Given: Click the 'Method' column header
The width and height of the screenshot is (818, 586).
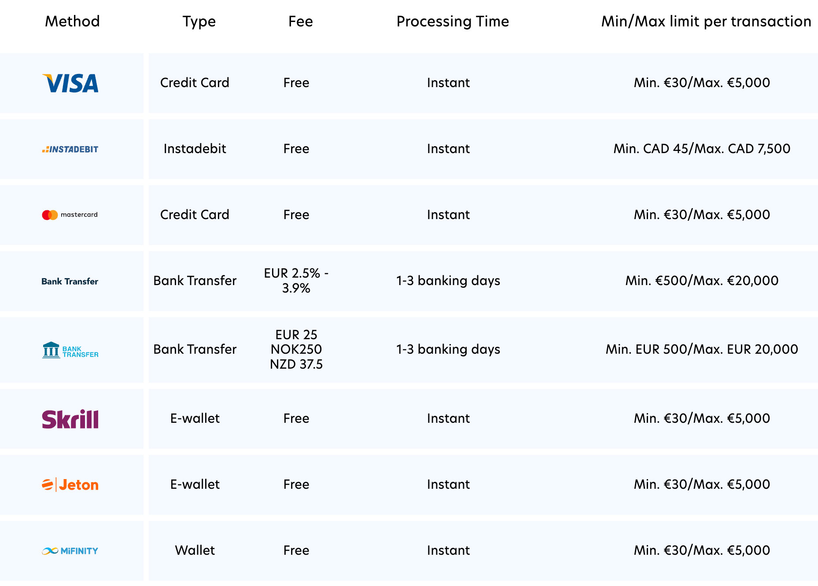Looking at the screenshot, I should (72, 21).
